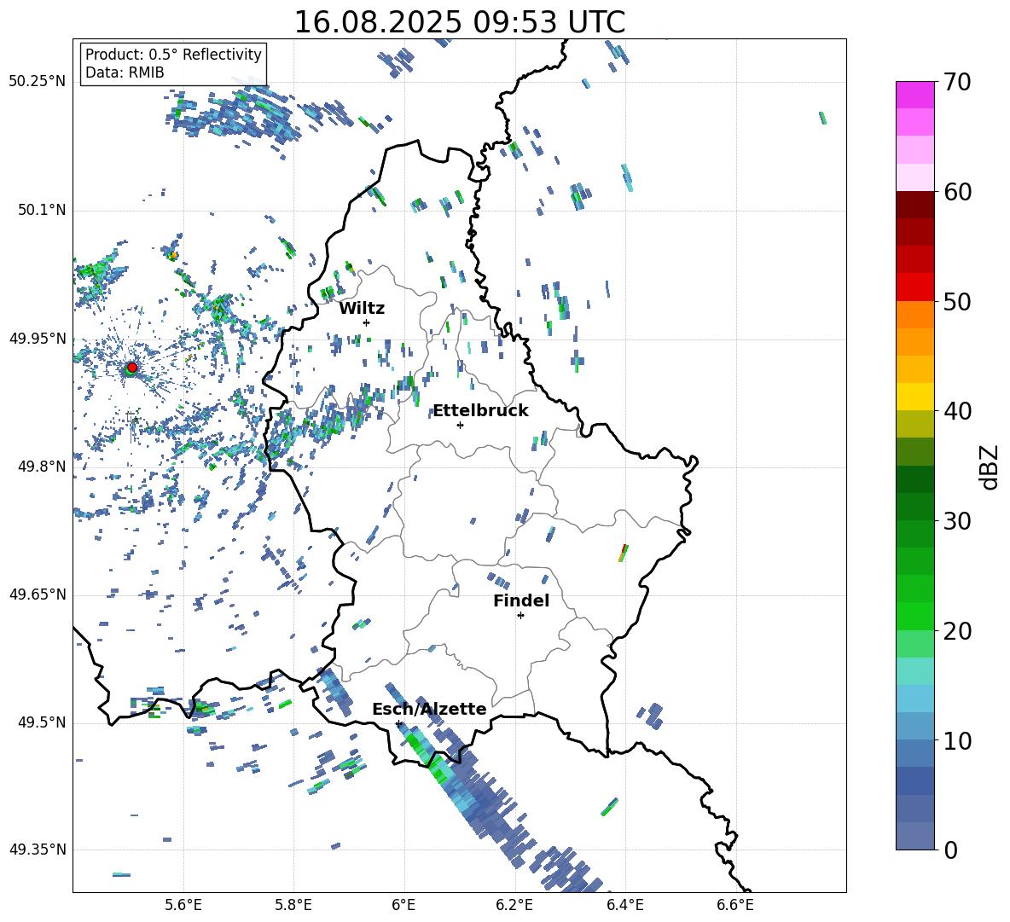Viewport: 1010px width, 922px height.
Task: Click the 6.6°E longitude label
Action: [x=735, y=906]
